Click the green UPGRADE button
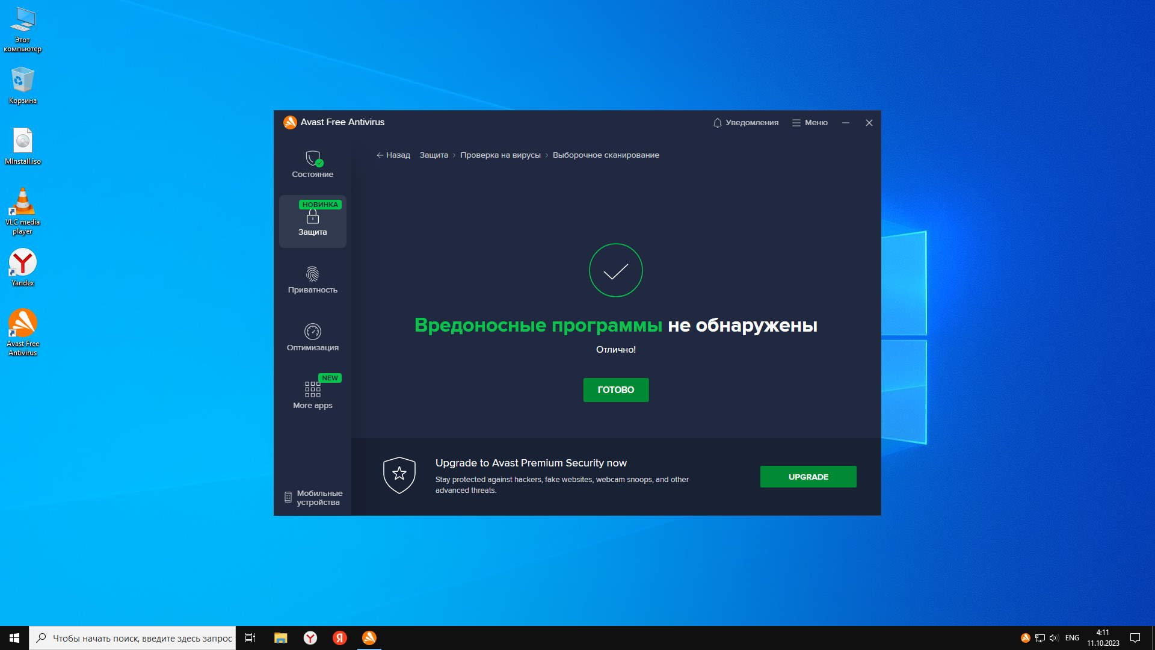 808,477
